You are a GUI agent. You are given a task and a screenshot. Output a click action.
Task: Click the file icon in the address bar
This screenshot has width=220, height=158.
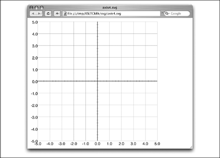65,14
